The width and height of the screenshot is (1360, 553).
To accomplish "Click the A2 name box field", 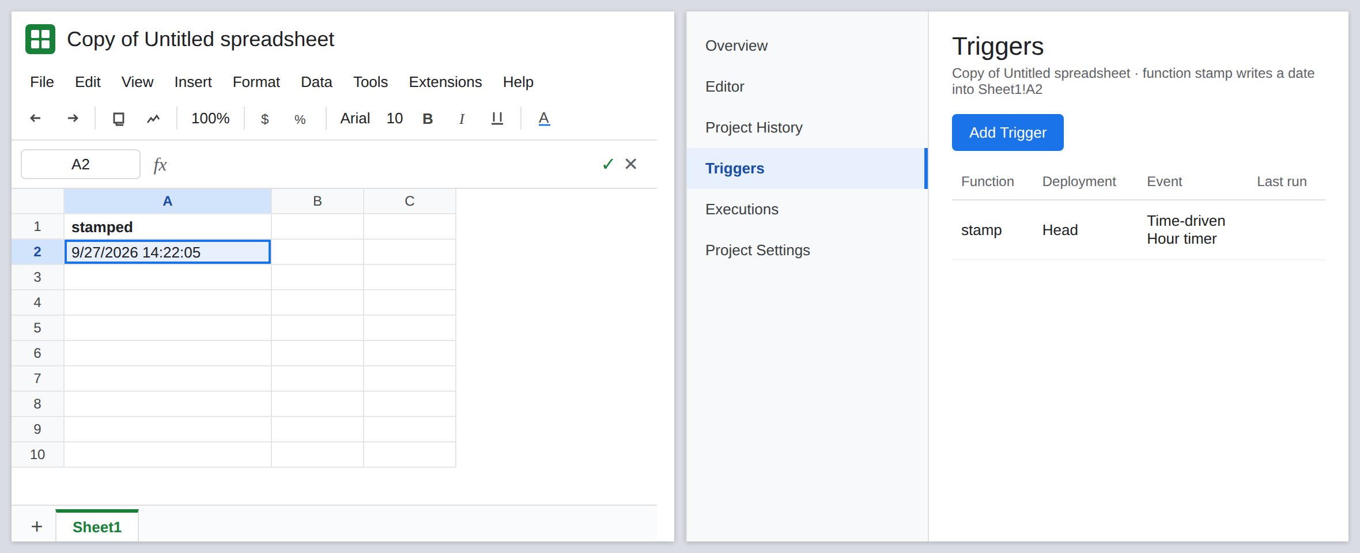I will (x=81, y=164).
